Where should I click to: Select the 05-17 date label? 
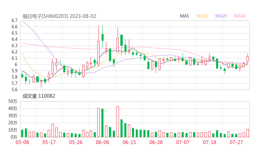49,142
